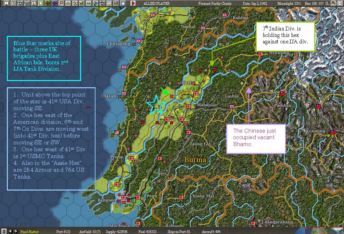Click red airplane on green background icon
Viewport: 344px width, 234px height.
tap(48, 3)
